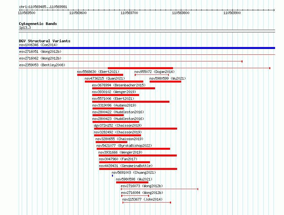Click the red bar under nsv3047960

pos(125,162)
